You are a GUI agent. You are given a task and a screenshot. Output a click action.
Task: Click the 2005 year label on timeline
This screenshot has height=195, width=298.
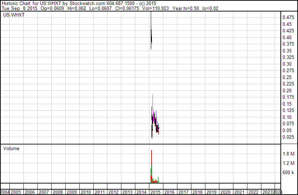coord(15,192)
